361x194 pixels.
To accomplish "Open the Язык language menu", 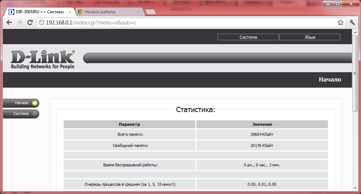I will click(x=310, y=37).
